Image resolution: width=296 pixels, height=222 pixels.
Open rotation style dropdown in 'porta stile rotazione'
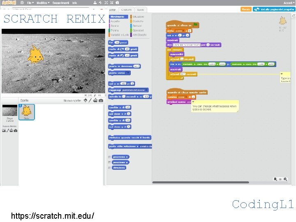[x=146, y=146]
